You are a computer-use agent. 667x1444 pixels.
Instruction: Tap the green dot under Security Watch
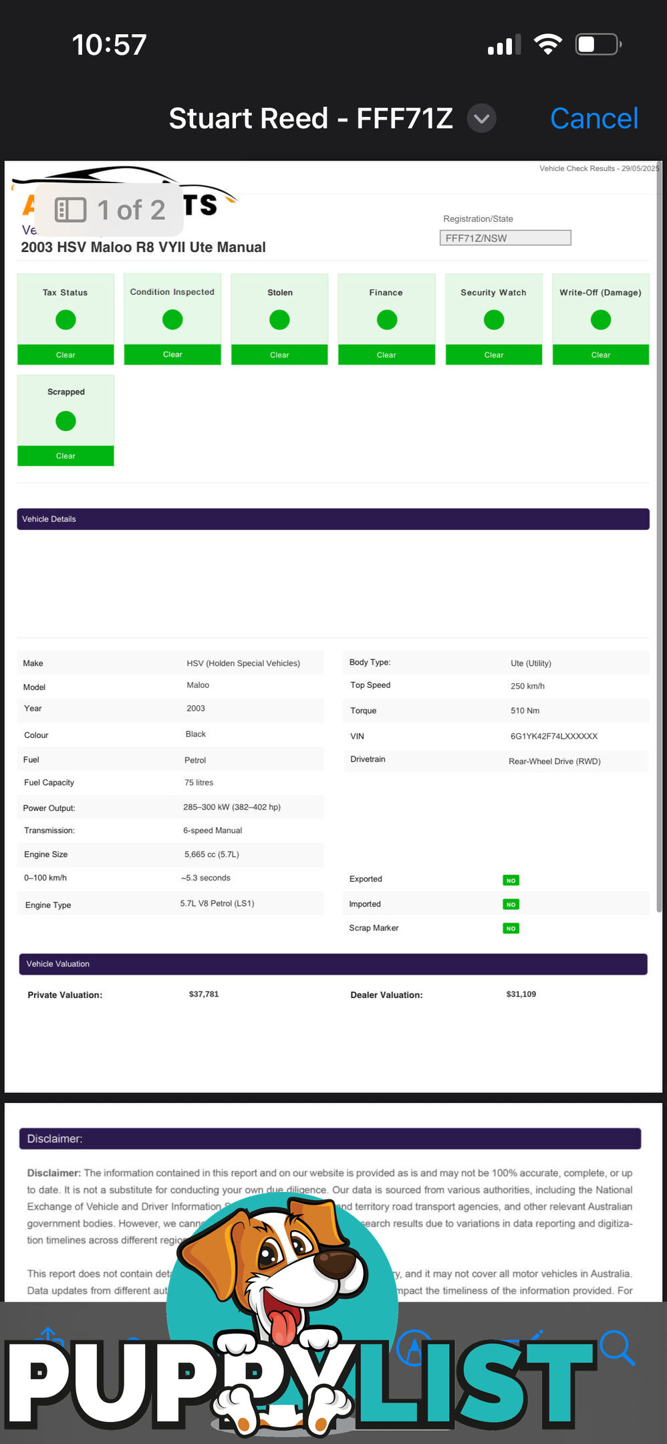(494, 320)
